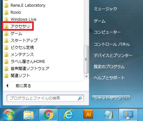Open Adobe Illustrator from taskbar

88,114
